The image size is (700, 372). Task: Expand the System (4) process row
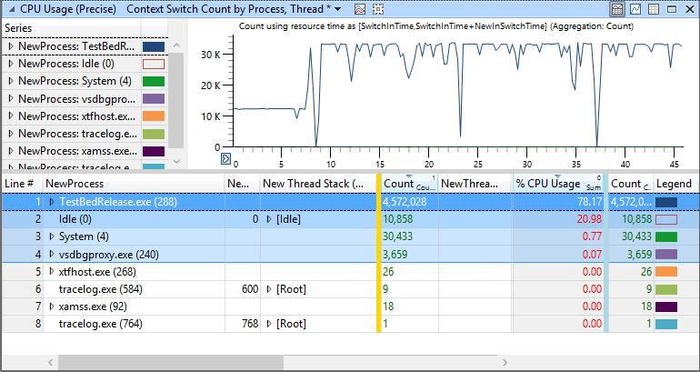point(51,236)
